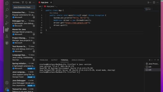The height and width of the screenshot is (92, 163).
Task: Open manage gear for Project Manager
Action: (34, 43)
